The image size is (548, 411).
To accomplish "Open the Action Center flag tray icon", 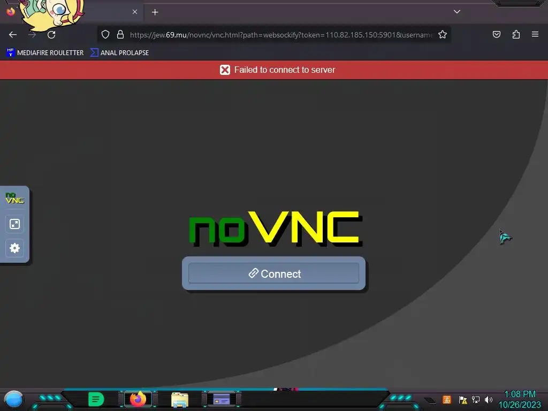I will 463,399.
